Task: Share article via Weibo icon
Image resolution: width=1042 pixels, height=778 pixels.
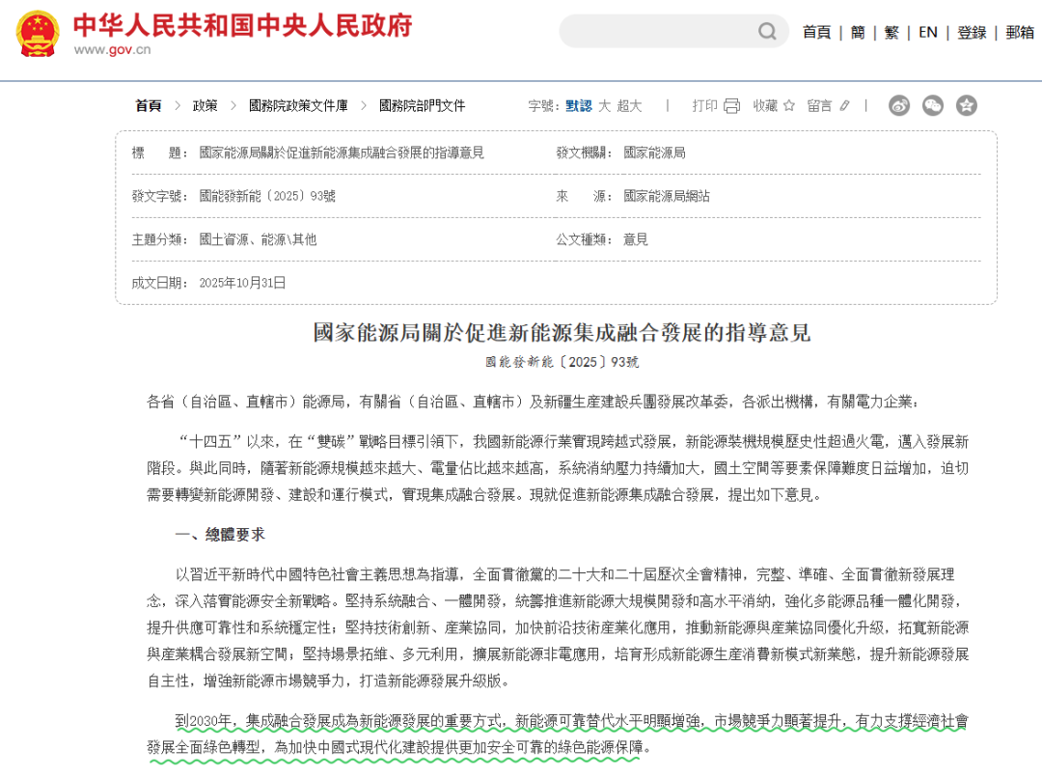Action: click(899, 106)
